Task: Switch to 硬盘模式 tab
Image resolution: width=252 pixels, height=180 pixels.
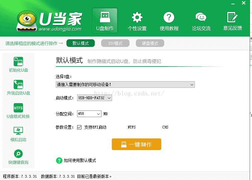Action: pos(150,43)
